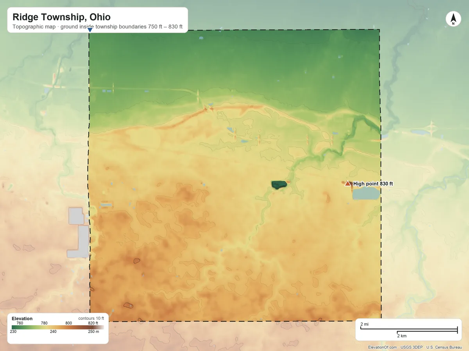Click the '230' meter legend label
This screenshot has width=469, height=351.
13,332
